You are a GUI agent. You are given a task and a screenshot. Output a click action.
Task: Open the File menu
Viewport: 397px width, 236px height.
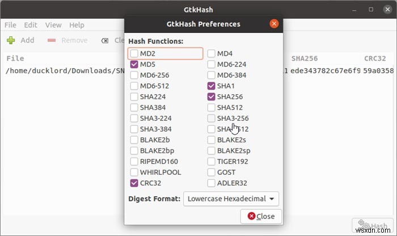(x=10, y=25)
